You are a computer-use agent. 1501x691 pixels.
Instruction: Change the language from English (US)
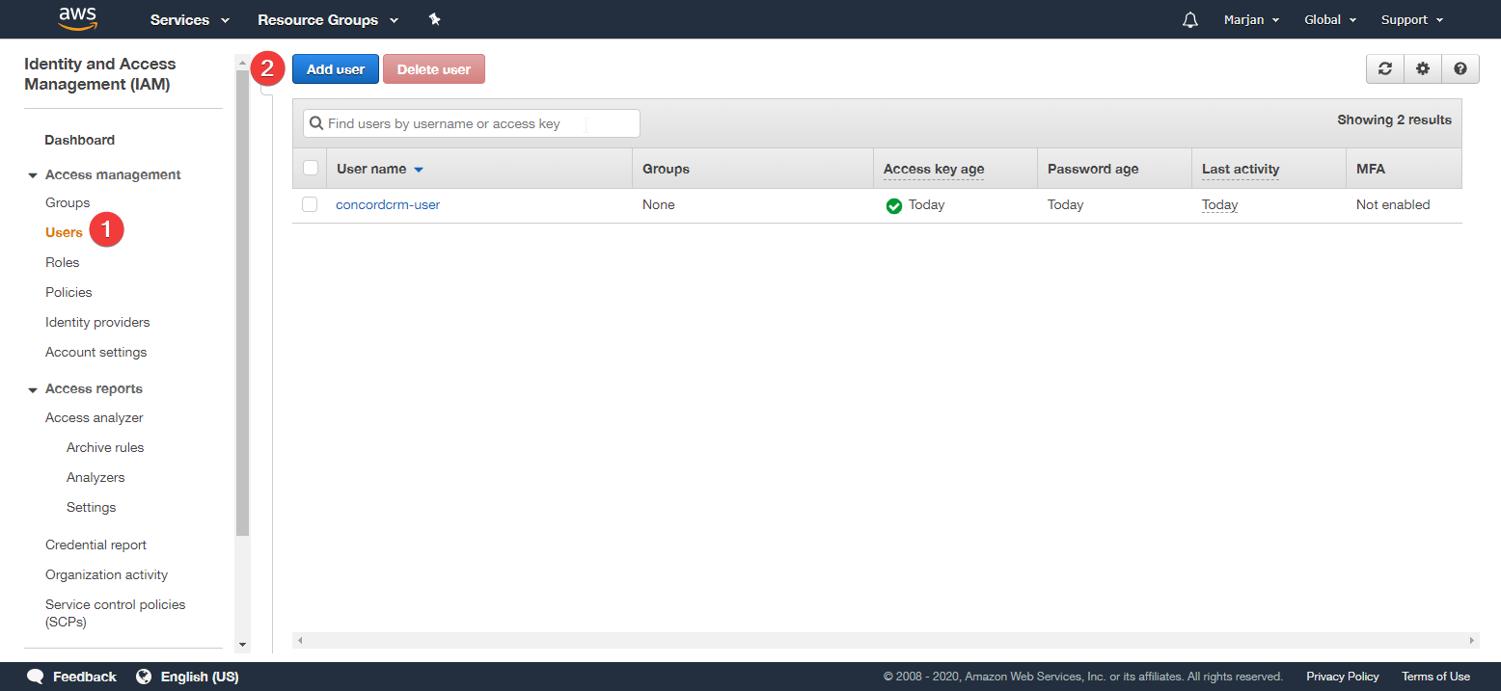[187, 676]
